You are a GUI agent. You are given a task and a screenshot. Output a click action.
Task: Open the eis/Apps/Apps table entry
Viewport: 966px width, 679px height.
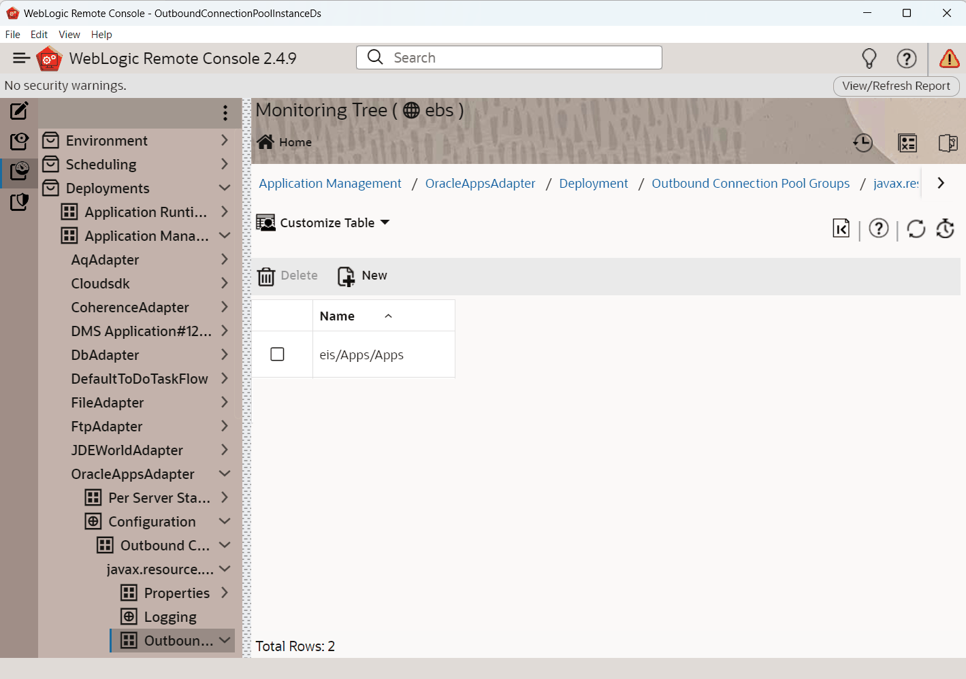pos(361,355)
